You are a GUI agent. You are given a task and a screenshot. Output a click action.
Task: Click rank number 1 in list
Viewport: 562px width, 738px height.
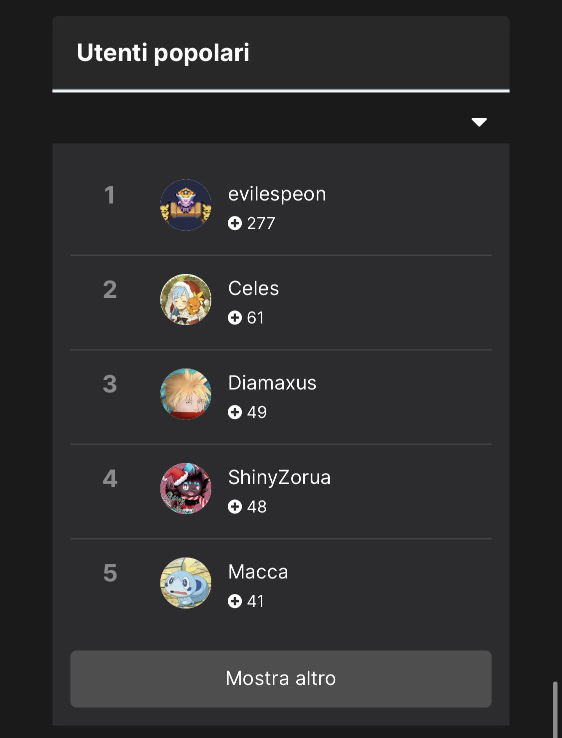point(109,195)
